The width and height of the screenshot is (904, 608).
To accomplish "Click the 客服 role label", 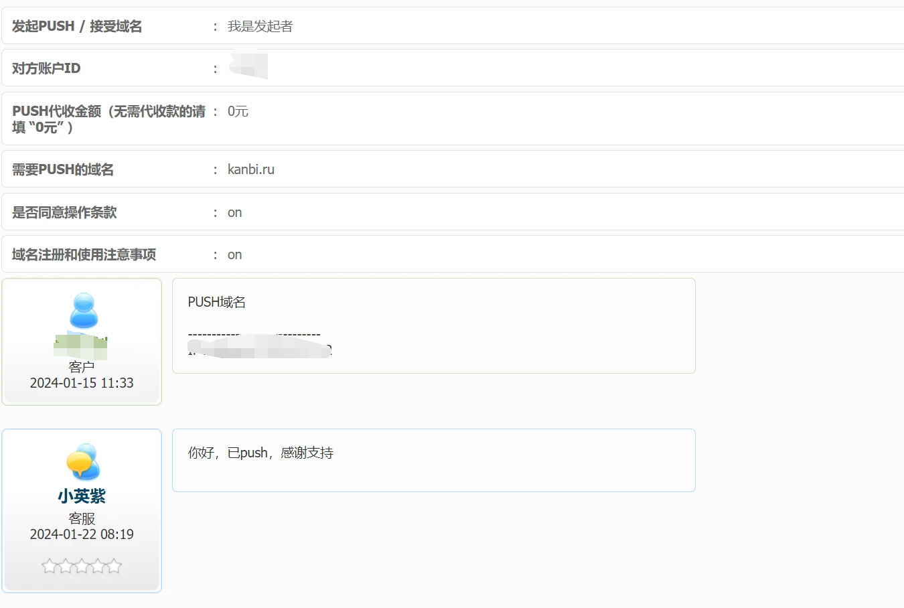I will coord(82,518).
